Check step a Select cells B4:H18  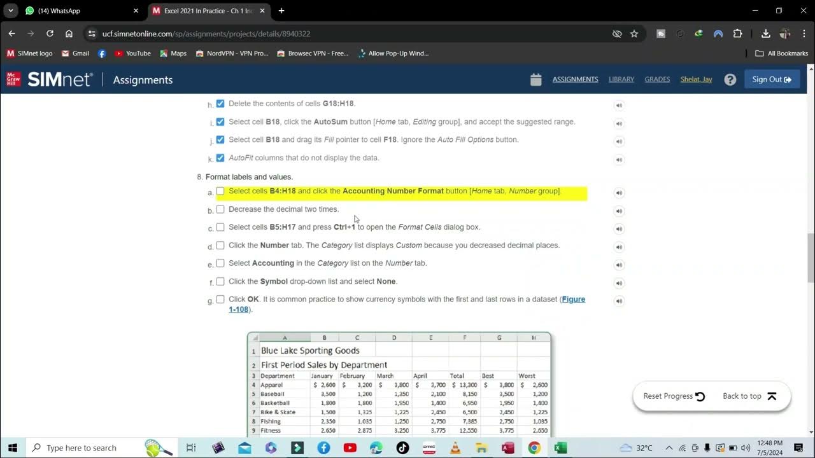(220, 191)
